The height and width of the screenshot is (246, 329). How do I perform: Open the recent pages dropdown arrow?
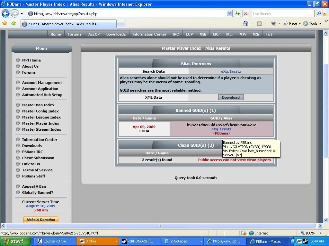pos(22,14)
